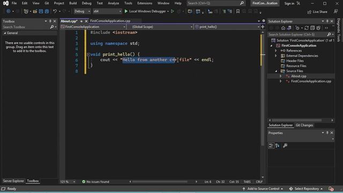The image size is (343, 193).
Task: Expand the References node
Action: click(x=275, y=50)
